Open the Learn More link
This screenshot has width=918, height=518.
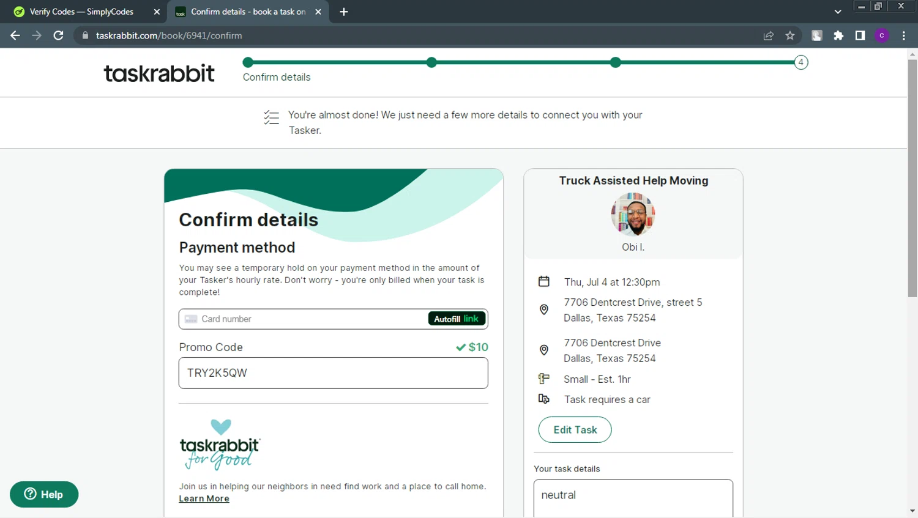204,498
